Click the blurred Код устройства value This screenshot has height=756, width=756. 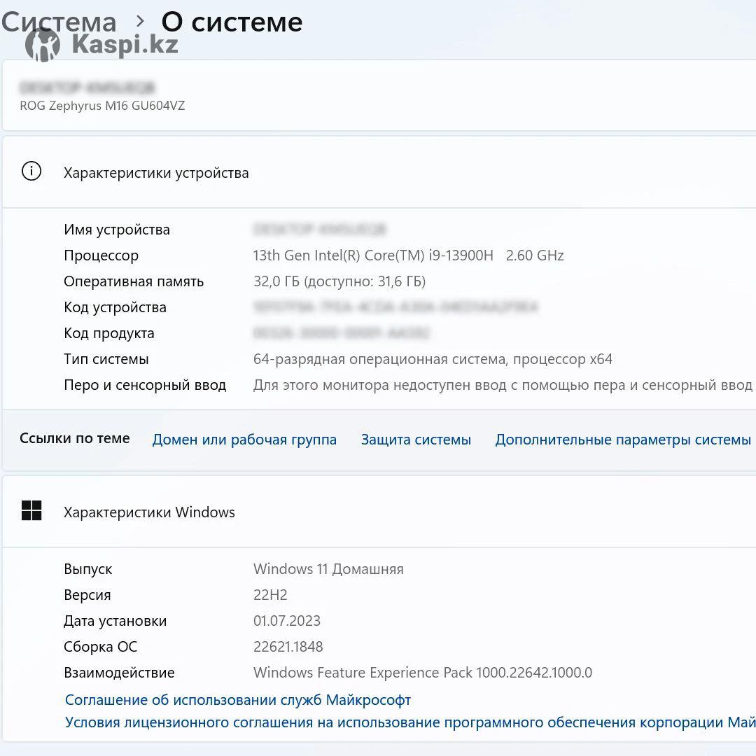coord(395,307)
